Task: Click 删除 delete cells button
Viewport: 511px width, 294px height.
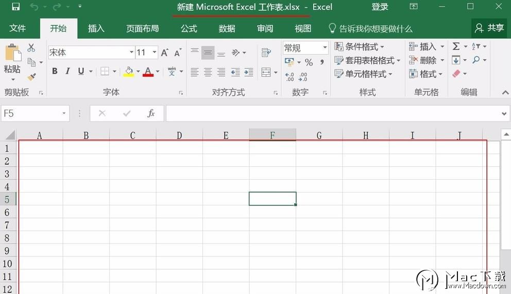Action: coord(423,60)
